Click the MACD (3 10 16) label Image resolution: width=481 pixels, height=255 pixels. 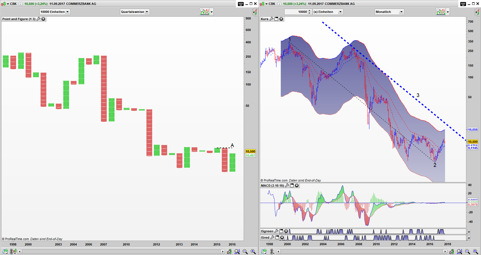point(272,186)
